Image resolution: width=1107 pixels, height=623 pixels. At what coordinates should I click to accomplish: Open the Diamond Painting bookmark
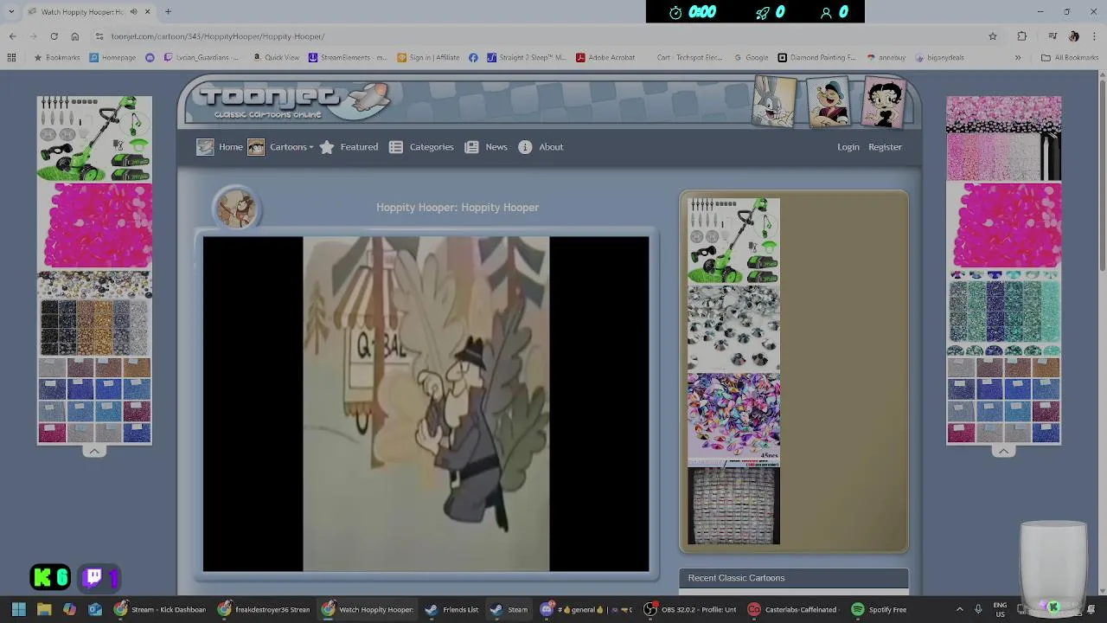[x=816, y=58]
